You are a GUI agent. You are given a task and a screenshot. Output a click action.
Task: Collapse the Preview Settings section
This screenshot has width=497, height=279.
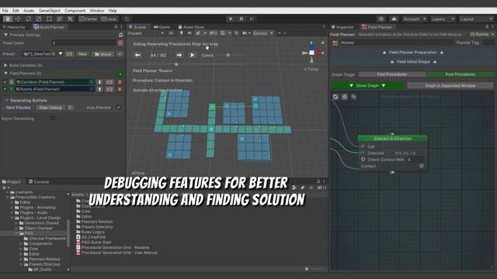[x=5, y=35]
